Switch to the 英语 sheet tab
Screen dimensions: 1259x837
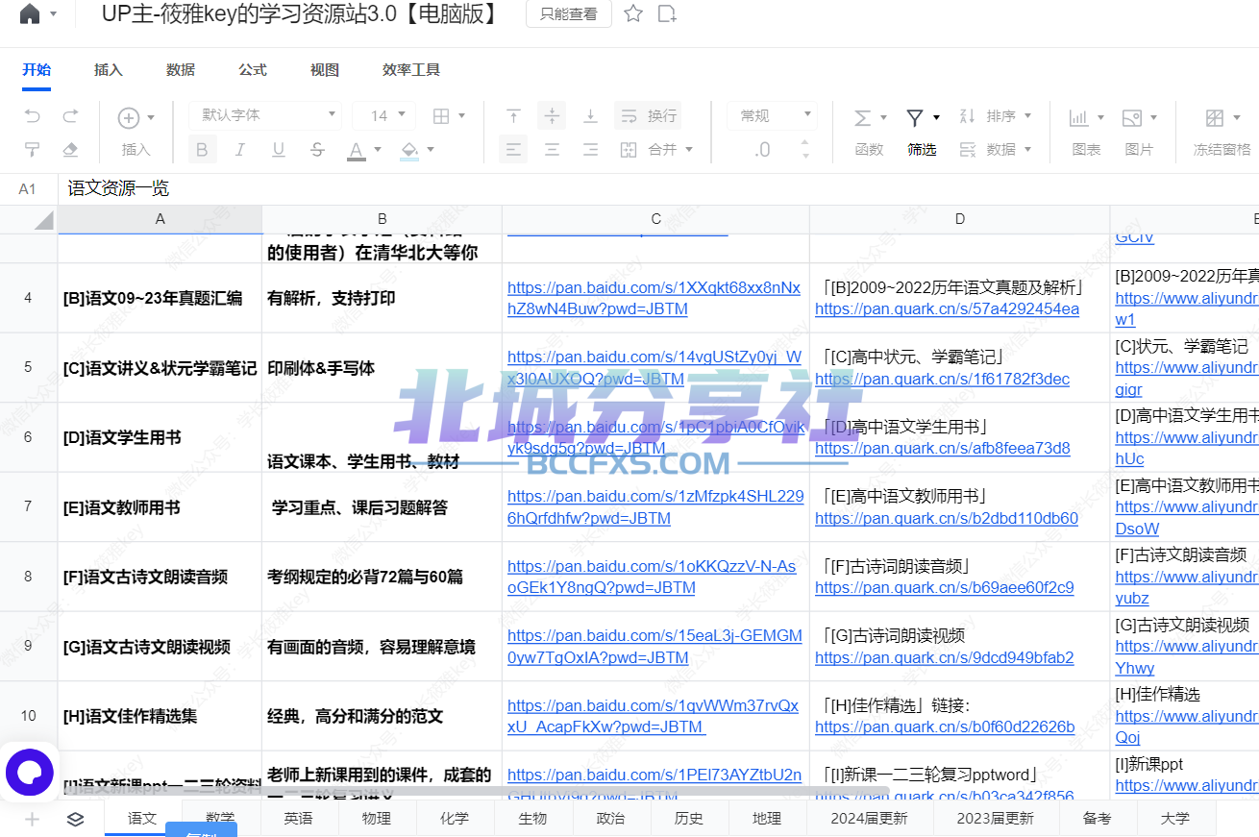[x=298, y=819]
